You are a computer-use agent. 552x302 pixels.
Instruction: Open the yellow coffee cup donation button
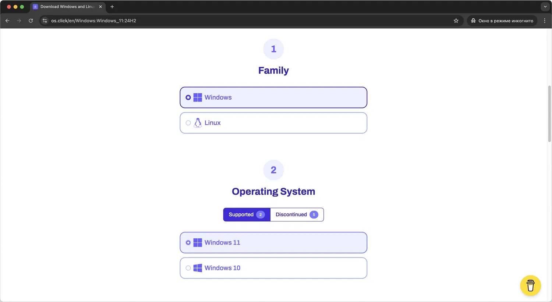[530, 285]
